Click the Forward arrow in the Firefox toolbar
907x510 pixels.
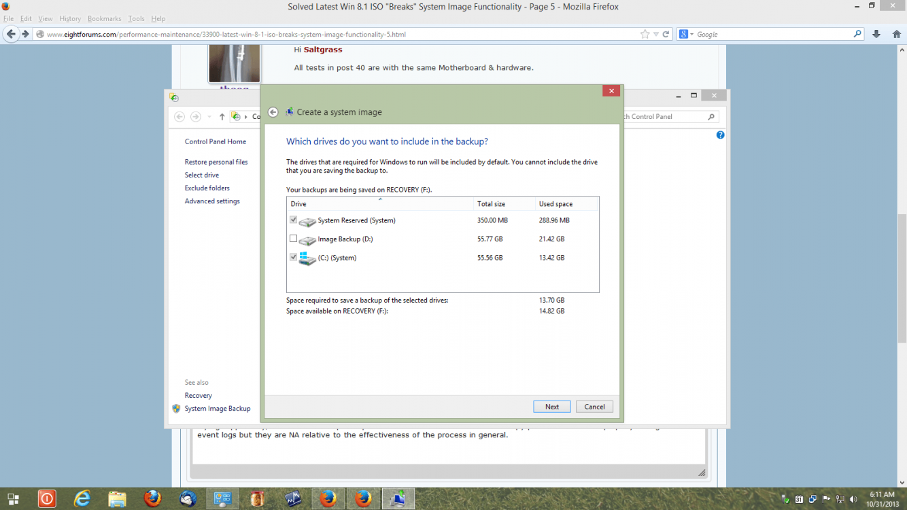coord(25,34)
